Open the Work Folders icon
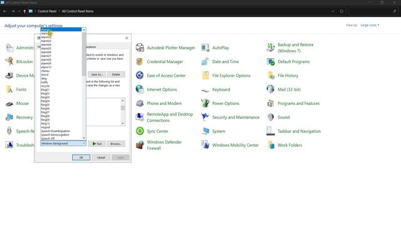The width and height of the screenshot is (401, 225). tap(271, 145)
